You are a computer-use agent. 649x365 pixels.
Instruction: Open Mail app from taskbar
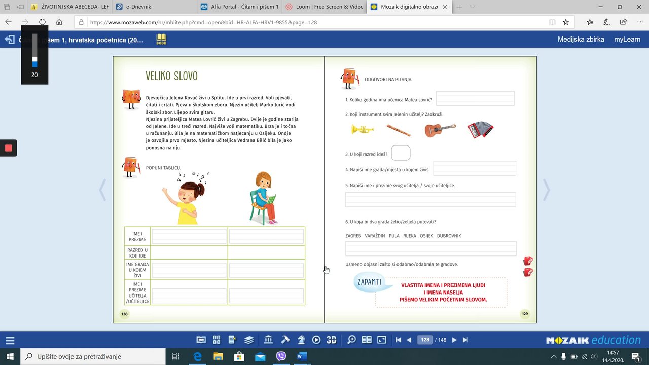click(x=260, y=356)
